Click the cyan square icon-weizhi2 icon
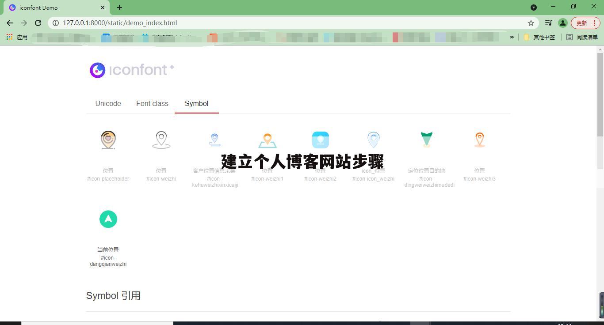The height and width of the screenshot is (325, 604). 321,140
